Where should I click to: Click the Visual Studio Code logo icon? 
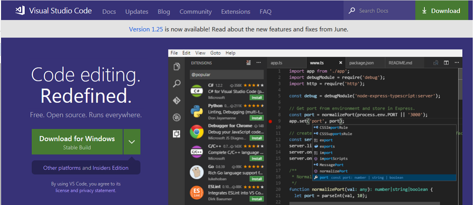coord(20,11)
